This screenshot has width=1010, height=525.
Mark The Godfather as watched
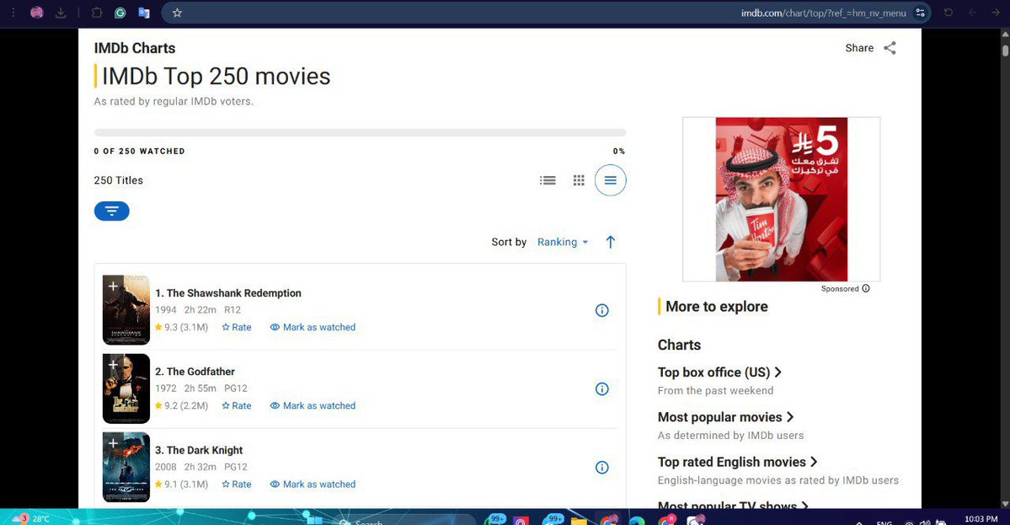click(313, 406)
